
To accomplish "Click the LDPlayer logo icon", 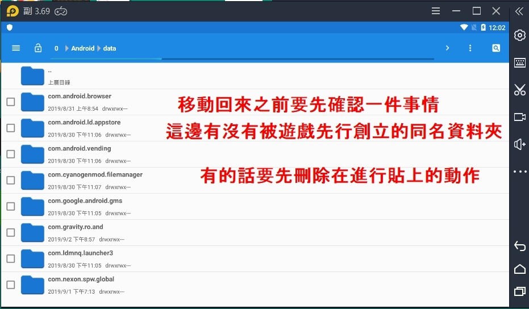I will [13, 11].
